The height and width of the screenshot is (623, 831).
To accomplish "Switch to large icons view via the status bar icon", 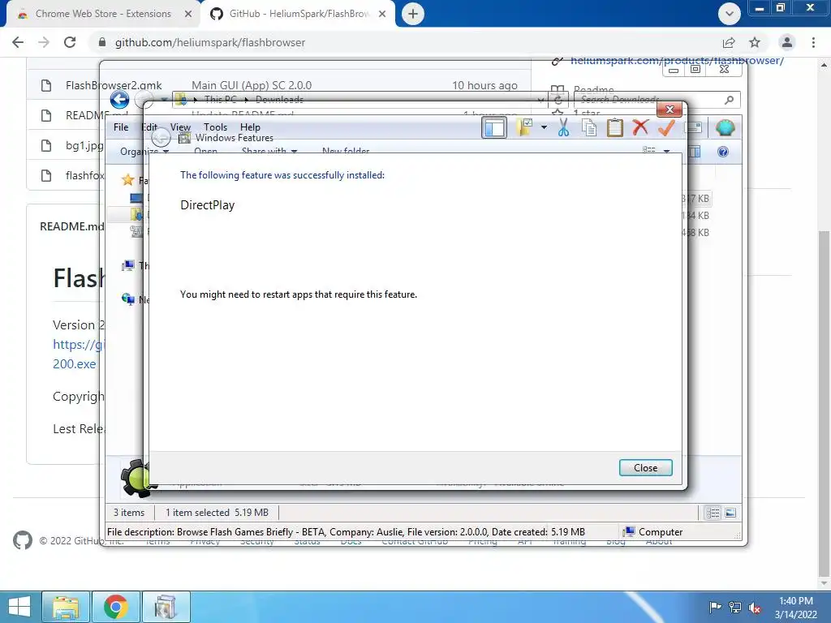I will pos(730,513).
